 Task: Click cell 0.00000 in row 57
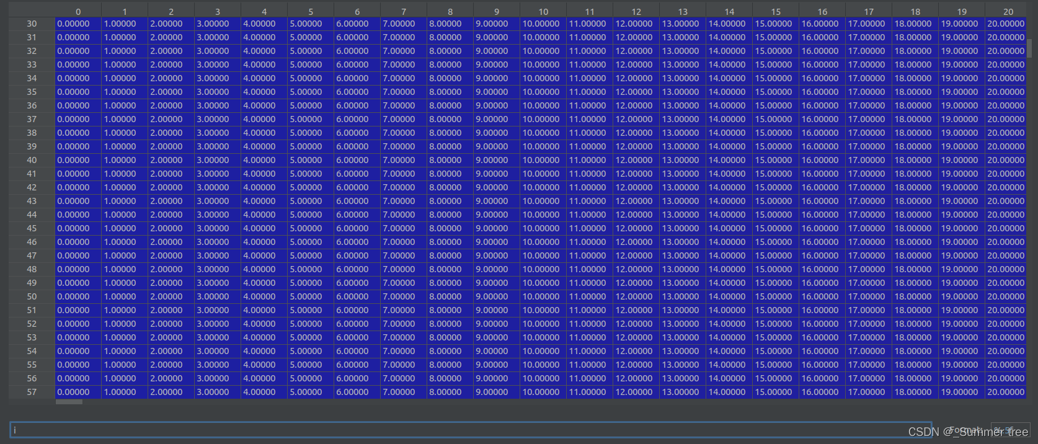78,392
